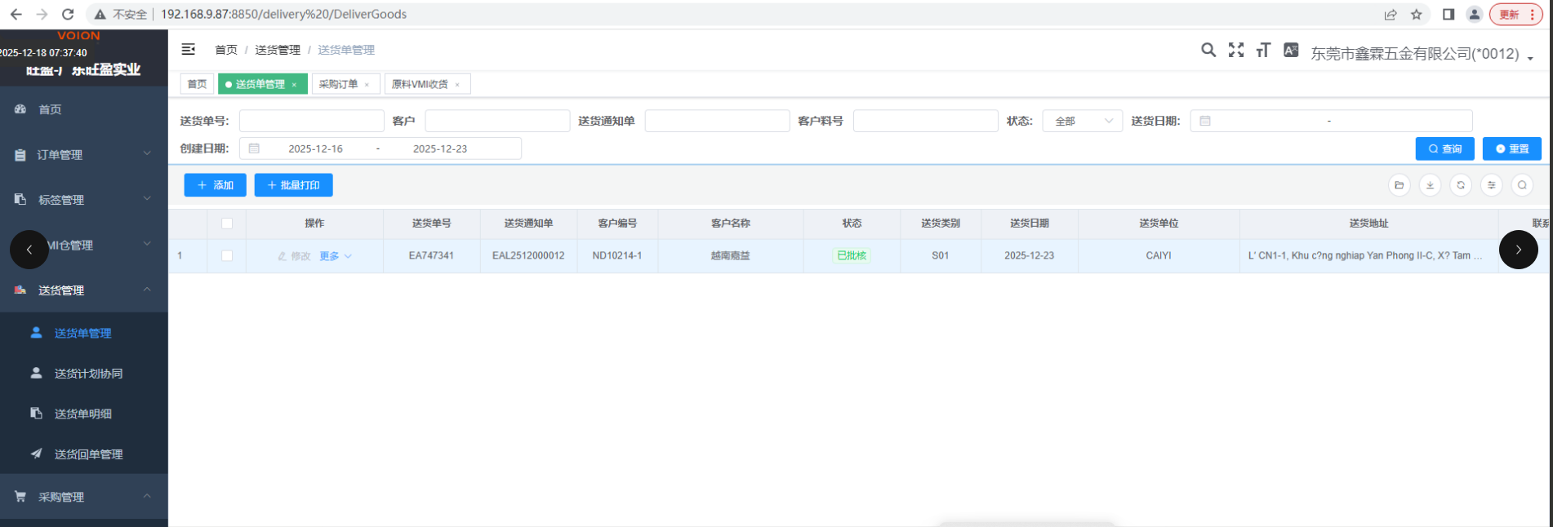Open 送货单明细 in the sidebar
1553x527 pixels.
[x=84, y=414]
